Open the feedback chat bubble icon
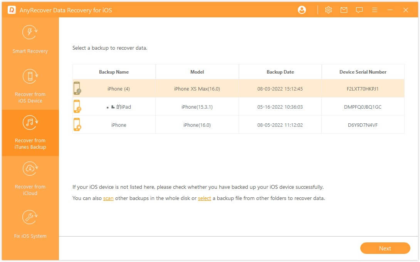The image size is (420, 262). coord(359,10)
